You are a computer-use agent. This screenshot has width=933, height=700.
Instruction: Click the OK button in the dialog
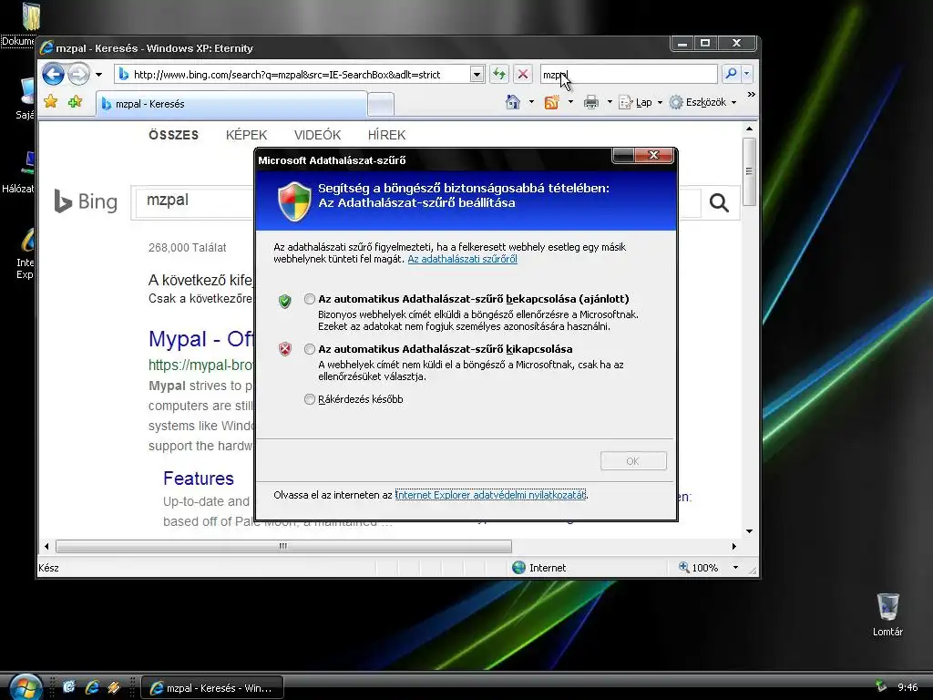[633, 460]
